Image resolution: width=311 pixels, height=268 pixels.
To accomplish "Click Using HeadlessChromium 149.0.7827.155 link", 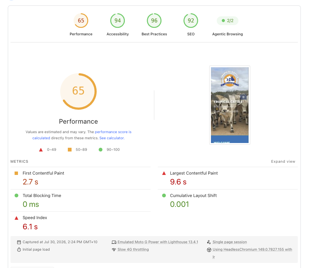I will (252, 250).
